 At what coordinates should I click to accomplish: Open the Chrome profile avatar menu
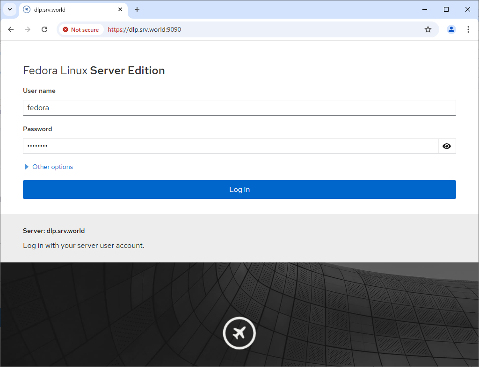(x=451, y=29)
